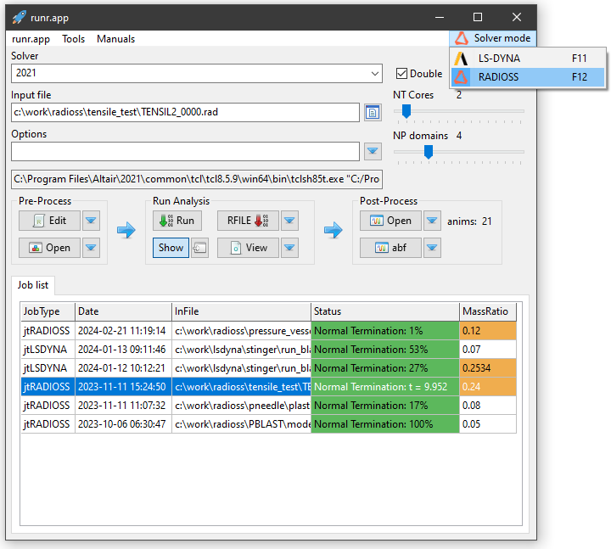Open the Solver mode menu
Screen dimensions: 611x549
493,38
